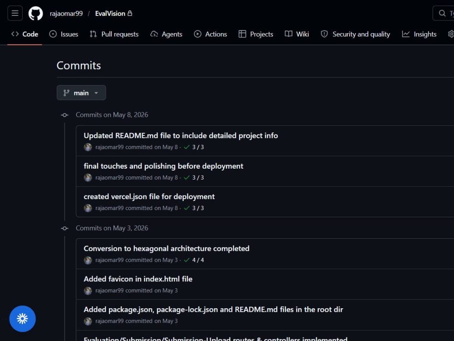Open the Issues tab
This screenshot has height=341, width=454.
64,34
